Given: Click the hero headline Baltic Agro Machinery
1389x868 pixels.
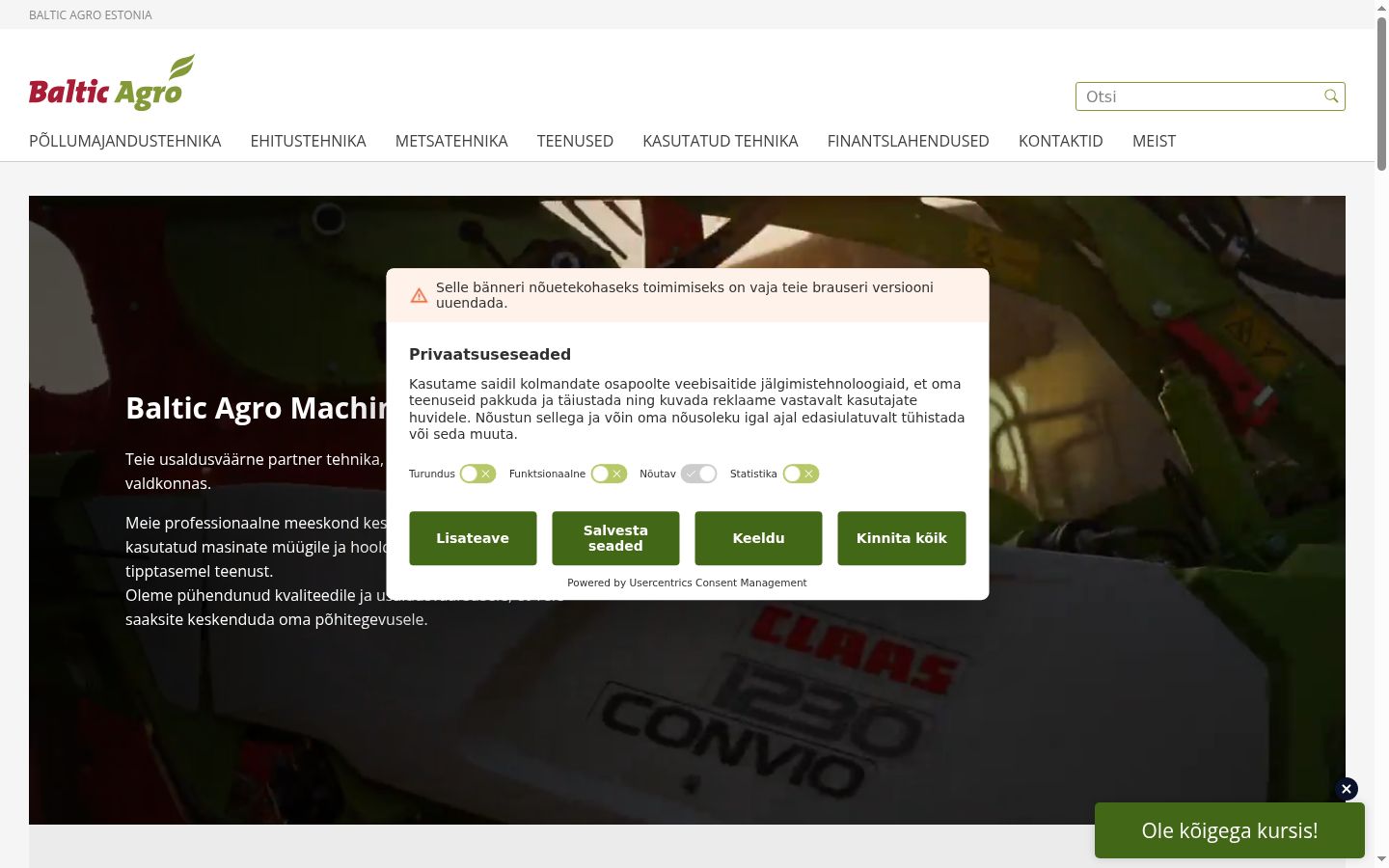Looking at the screenshot, I should tap(257, 408).
